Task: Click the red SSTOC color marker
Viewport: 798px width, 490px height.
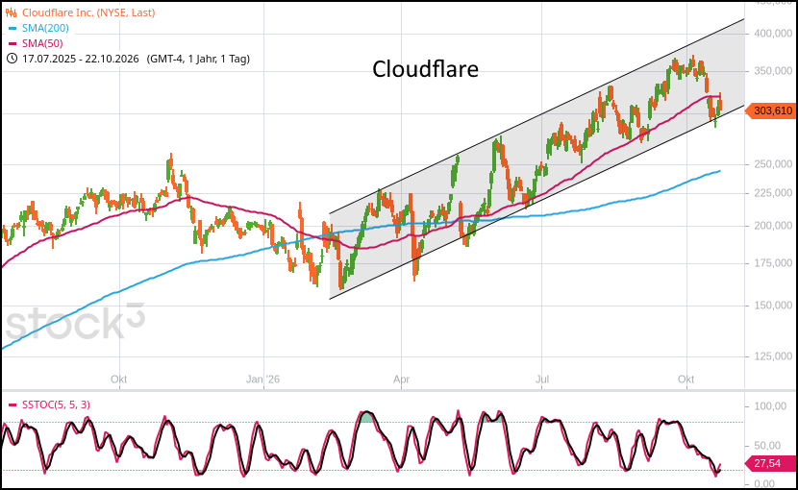Action: [12, 405]
